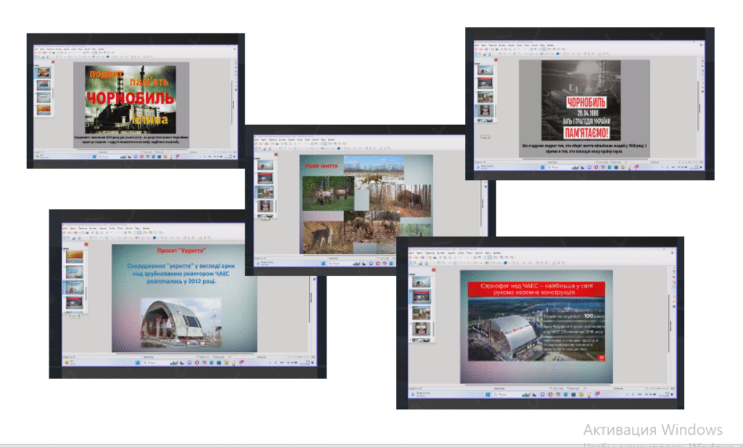This screenshot has height=447, width=743.
Task: Select top slide thumbnail in Проєкт Укриття screenshot panel
Action: [x=75, y=255]
